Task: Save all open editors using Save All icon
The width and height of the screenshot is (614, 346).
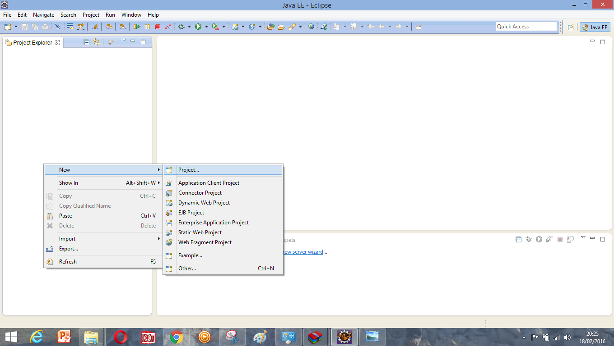Action: click(x=35, y=26)
